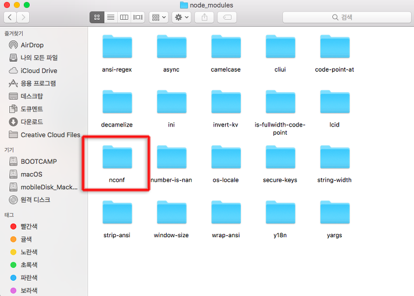Screen dimensions: 414x296
Task: Select the os-locale folder
Action: pyautogui.click(x=226, y=164)
